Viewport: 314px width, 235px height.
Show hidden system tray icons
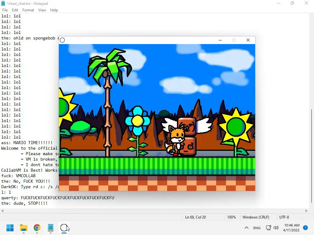click(x=247, y=228)
